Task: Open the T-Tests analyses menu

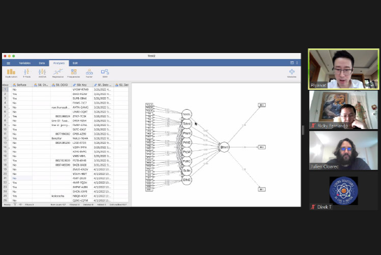Action: pyautogui.click(x=26, y=73)
